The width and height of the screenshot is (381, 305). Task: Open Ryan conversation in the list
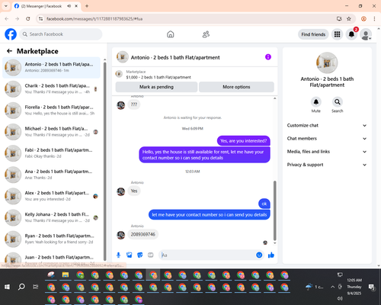(x=51, y=239)
